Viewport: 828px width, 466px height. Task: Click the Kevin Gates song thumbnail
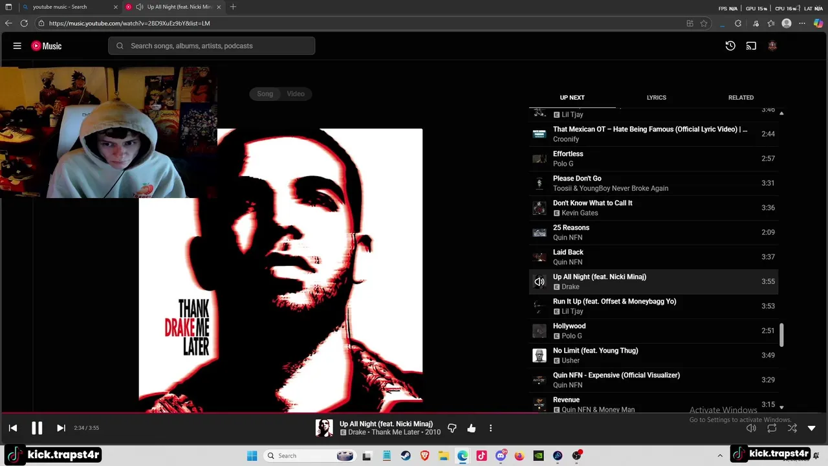(x=539, y=208)
